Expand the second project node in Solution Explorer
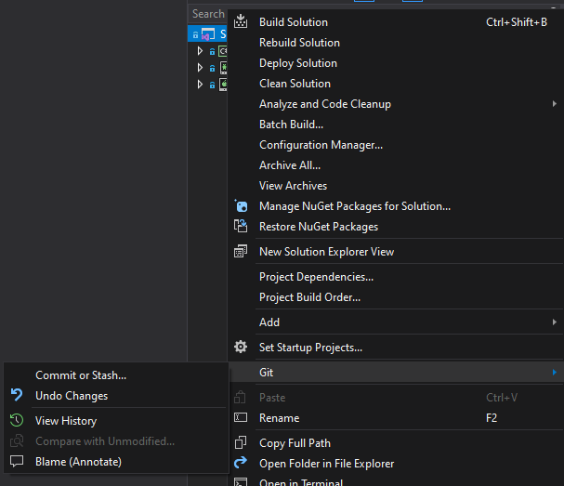This screenshot has width=564, height=486. [x=200, y=68]
